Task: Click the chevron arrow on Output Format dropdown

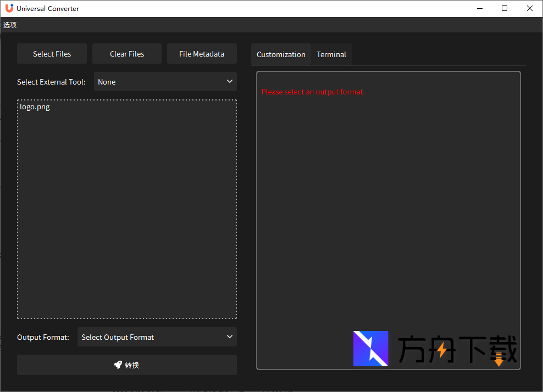Action: click(230, 337)
